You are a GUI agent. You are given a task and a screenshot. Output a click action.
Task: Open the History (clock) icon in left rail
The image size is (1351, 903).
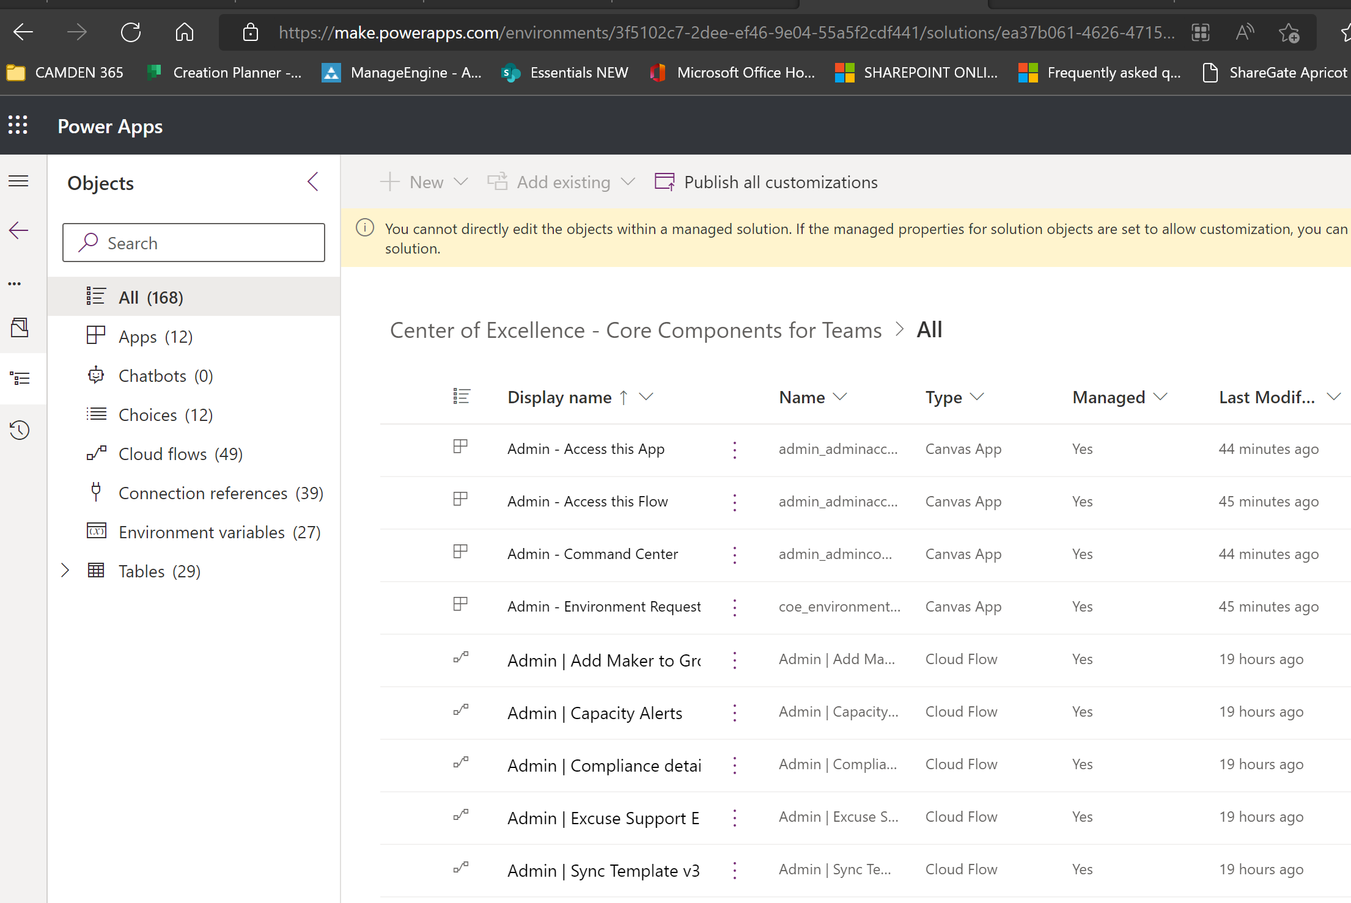19,430
